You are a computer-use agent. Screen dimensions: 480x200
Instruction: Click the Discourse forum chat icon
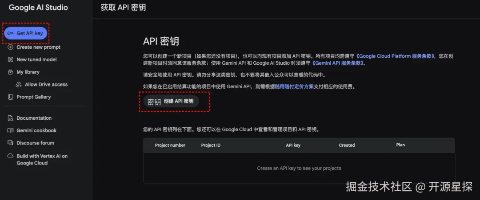[x=10, y=143]
